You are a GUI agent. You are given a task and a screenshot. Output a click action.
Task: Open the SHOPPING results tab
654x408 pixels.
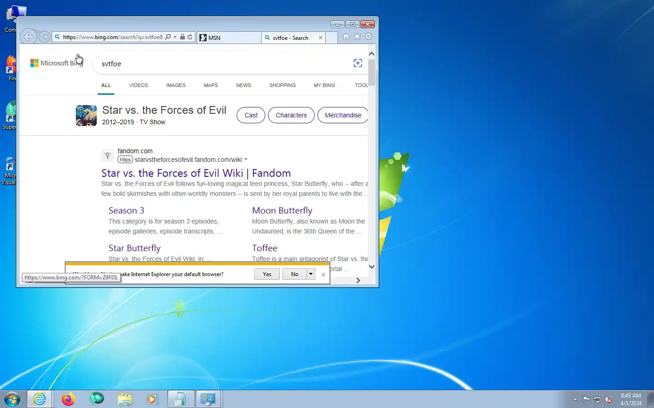coord(282,85)
